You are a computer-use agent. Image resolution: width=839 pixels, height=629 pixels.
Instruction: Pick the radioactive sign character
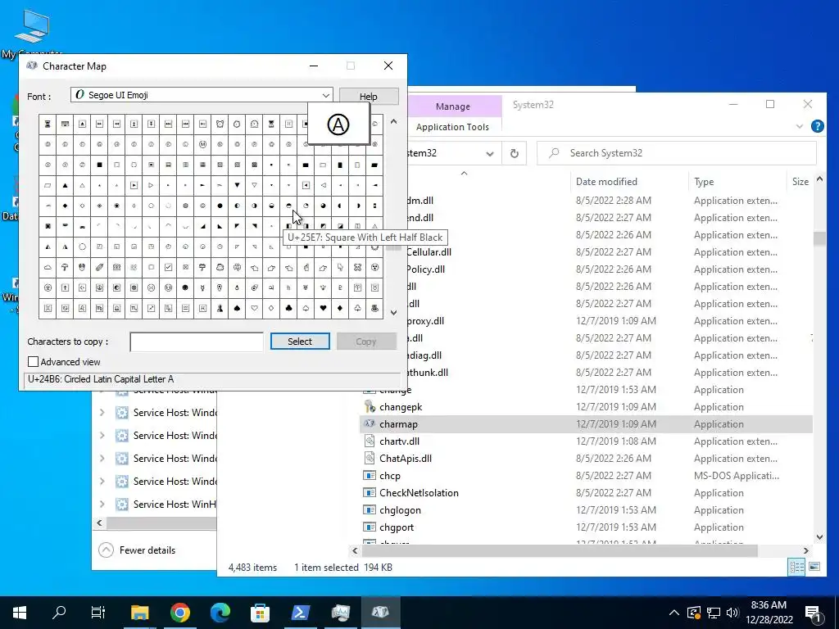pos(374,268)
